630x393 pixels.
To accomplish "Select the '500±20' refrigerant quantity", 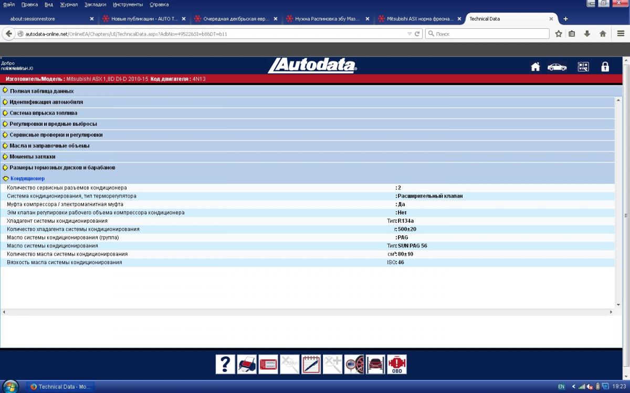I will pos(407,229).
